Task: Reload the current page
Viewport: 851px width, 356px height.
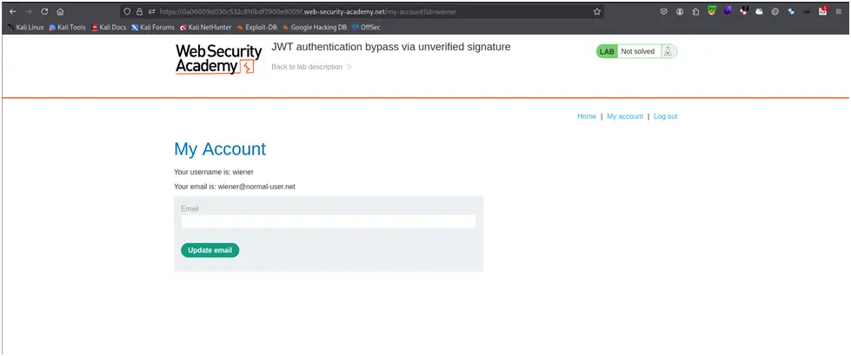Action: [44, 12]
